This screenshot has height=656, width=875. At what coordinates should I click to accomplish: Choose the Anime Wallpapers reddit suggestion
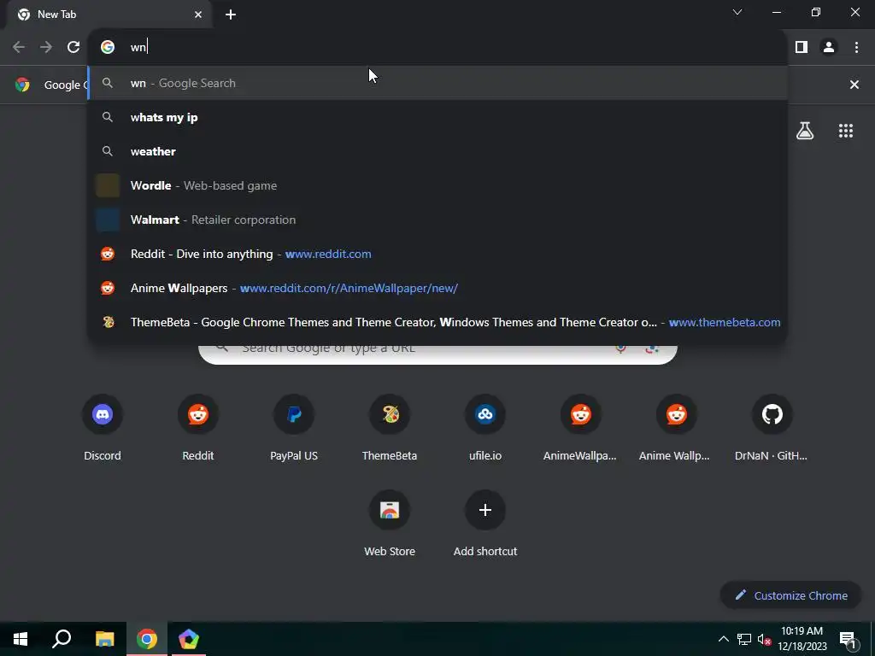coord(437,288)
